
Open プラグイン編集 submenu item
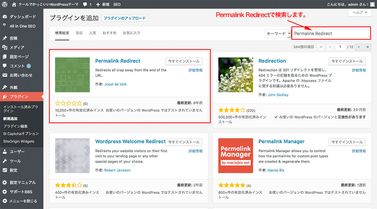pyautogui.click(x=15, y=126)
